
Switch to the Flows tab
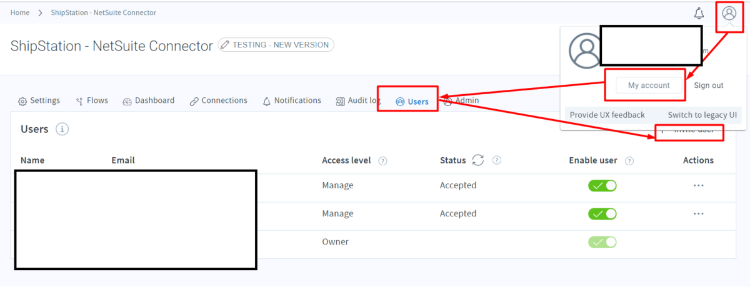tap(92, 100)
